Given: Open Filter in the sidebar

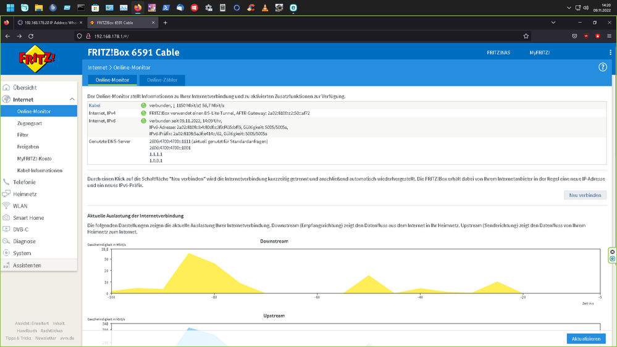Looking at the screenshot, I should [x=22, y=135].
